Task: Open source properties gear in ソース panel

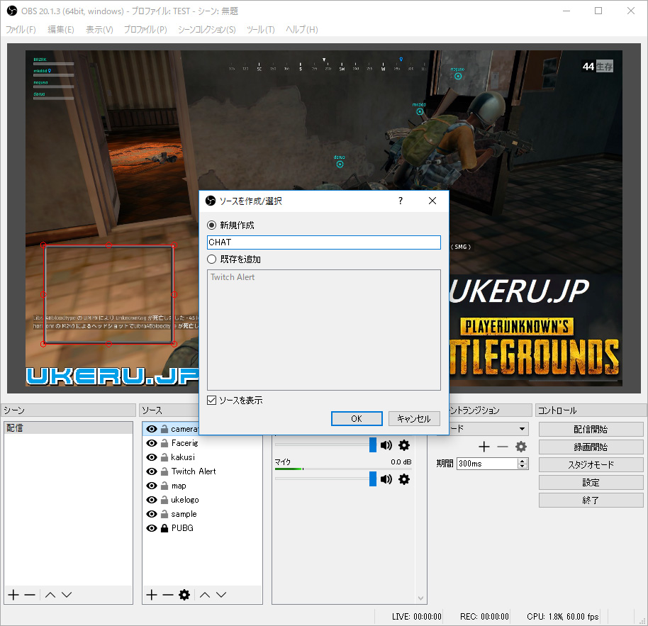Action: coord(184,595)
